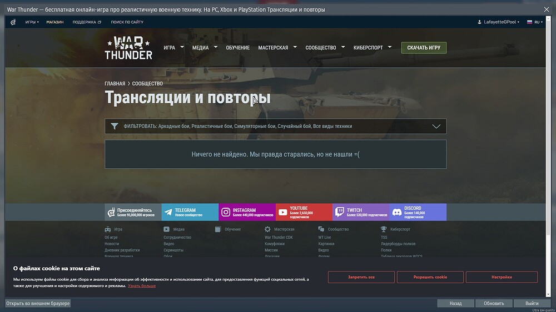
Task: Click the user profile icon beside LafayetteGPool
Action: click(479, 22)
